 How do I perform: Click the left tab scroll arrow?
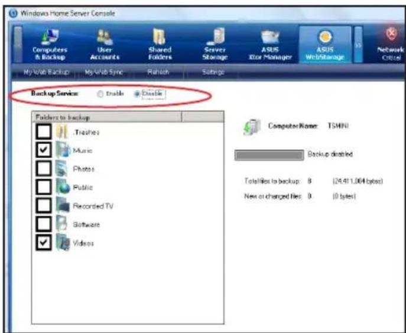pos(18,45)
